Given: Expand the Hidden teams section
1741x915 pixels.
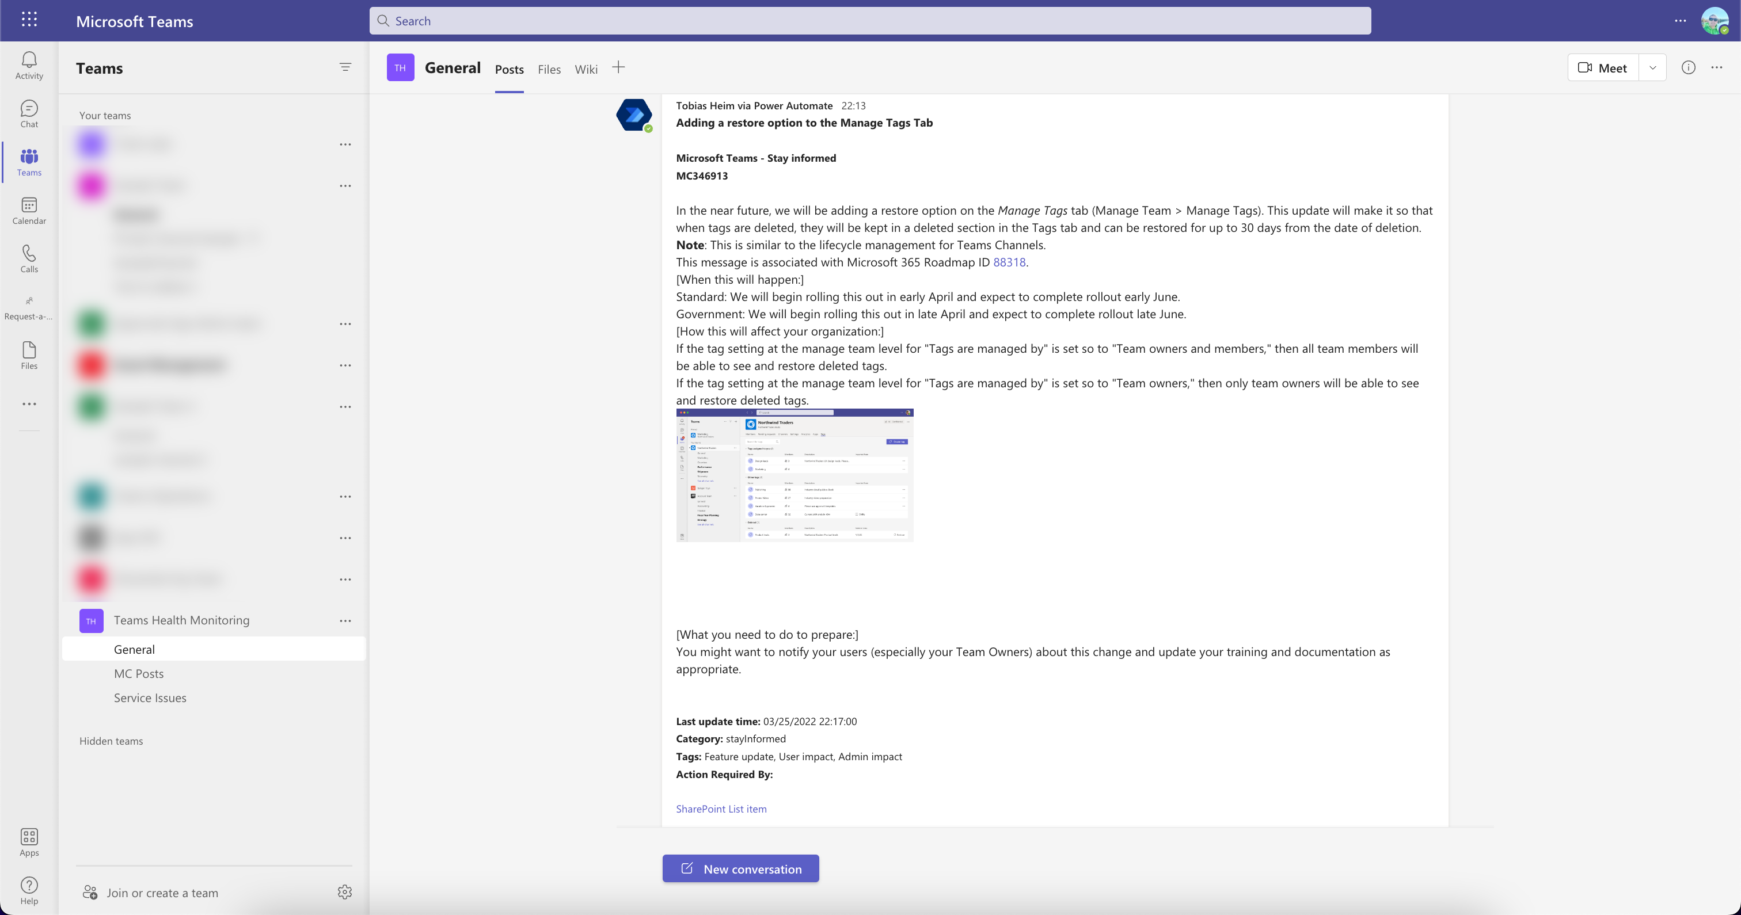Looking at the screenshot, I should point(111,741).
